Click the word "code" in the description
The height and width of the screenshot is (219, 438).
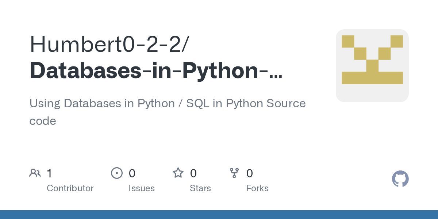[43, 121]
